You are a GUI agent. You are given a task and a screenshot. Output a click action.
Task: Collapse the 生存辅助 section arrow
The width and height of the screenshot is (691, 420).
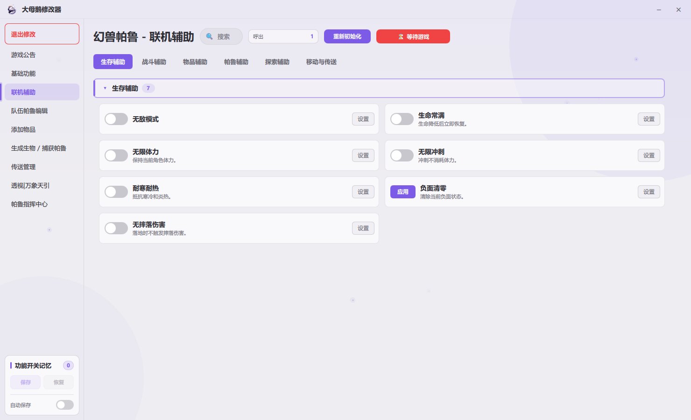point(105,88)
